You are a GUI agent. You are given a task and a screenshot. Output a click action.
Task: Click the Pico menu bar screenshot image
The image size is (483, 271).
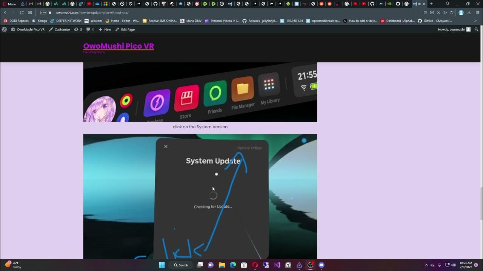(x=200, y=92)
